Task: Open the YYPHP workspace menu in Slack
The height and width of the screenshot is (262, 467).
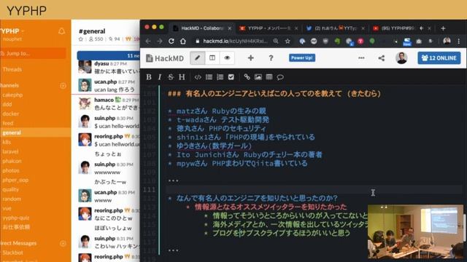Action: (x=12, y=31)
